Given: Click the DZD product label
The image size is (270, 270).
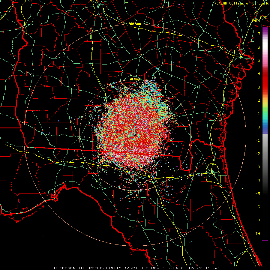Looking at the screenshot, I should [x=263, y=18].
